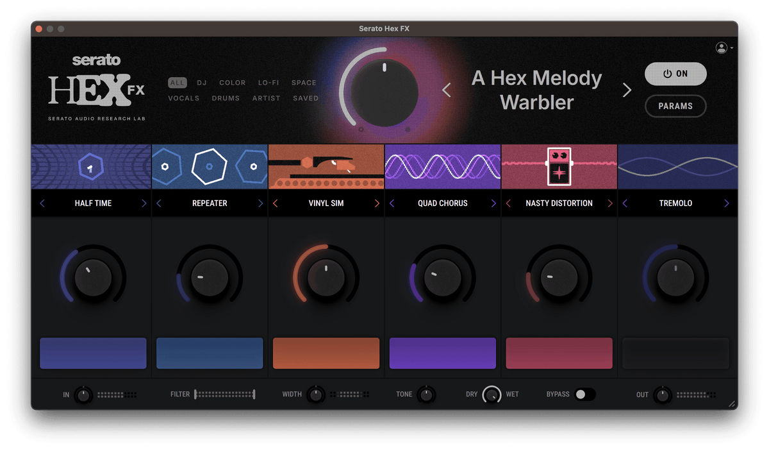Viewport: 769px width, 451px height.
Task: Toggle the Bypass switch
Action: [585, 395]
